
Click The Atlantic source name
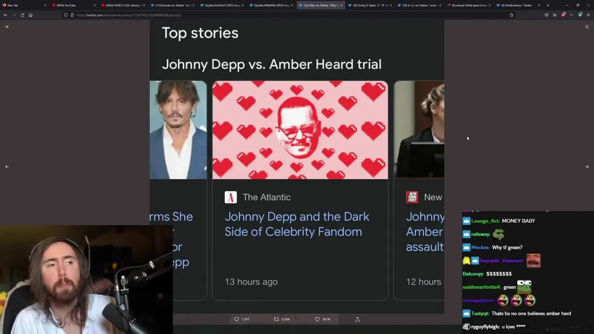click(x=266, y=197)
